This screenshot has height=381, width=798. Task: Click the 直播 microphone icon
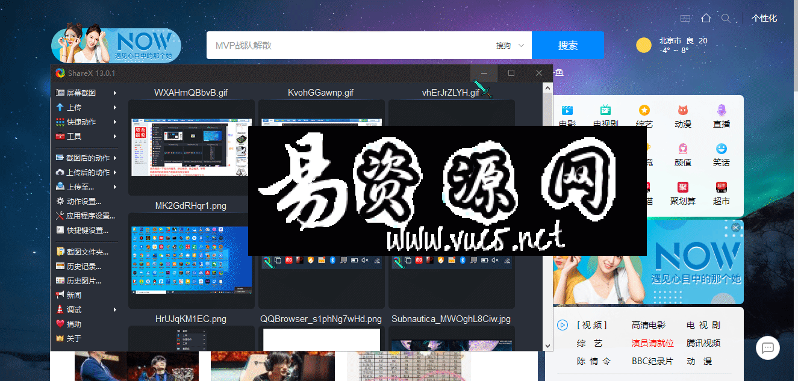click(x=722, y=110)
